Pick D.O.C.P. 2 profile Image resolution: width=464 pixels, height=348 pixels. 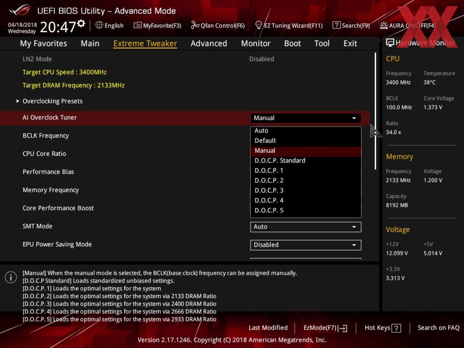tap(306, 180)
